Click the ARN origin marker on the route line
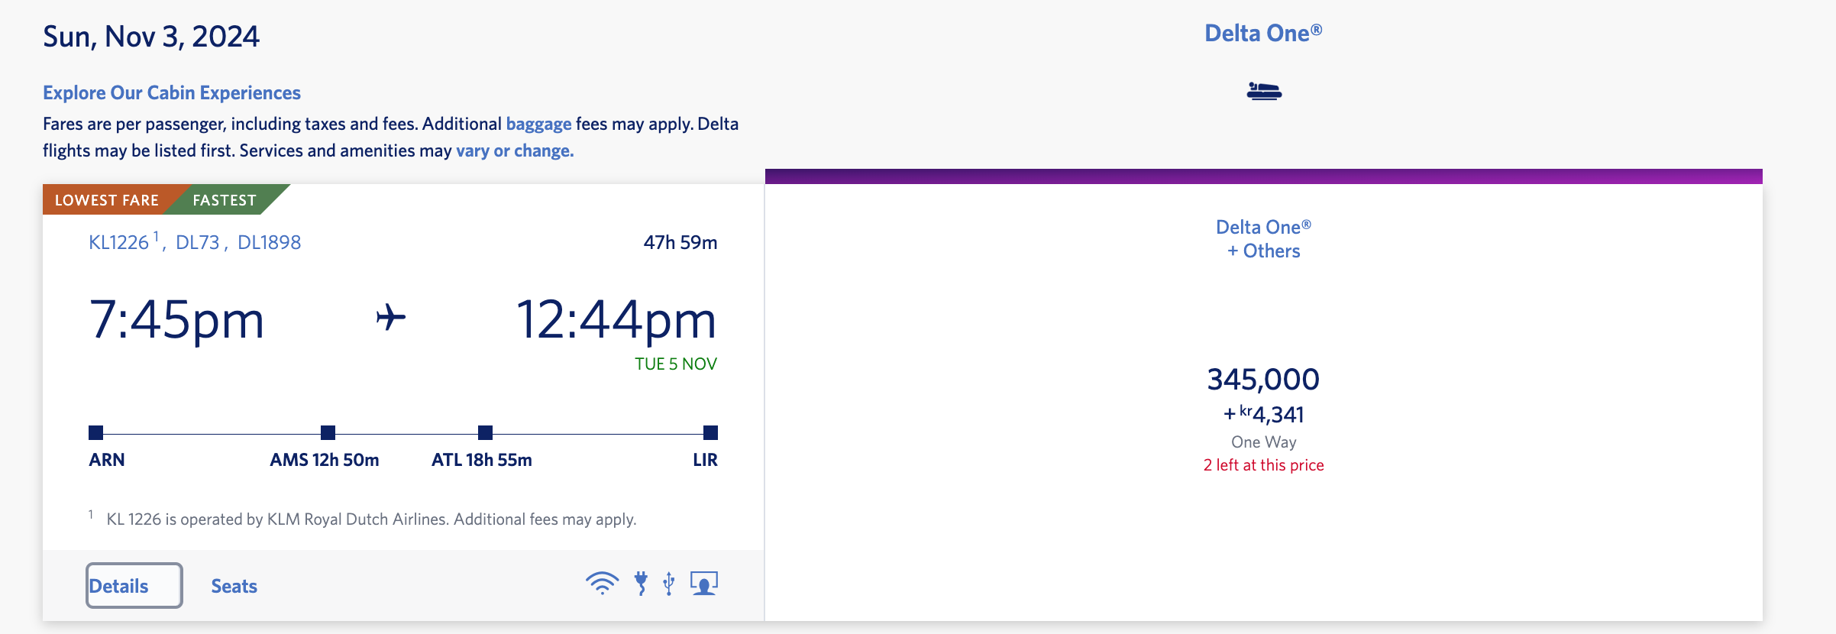Image resolution: width=1836 pixels, height=634 pixels. coord(95,432)
